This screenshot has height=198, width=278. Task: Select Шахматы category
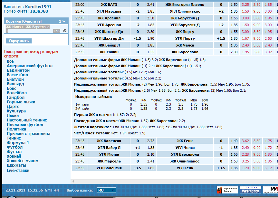coord(16,165)
